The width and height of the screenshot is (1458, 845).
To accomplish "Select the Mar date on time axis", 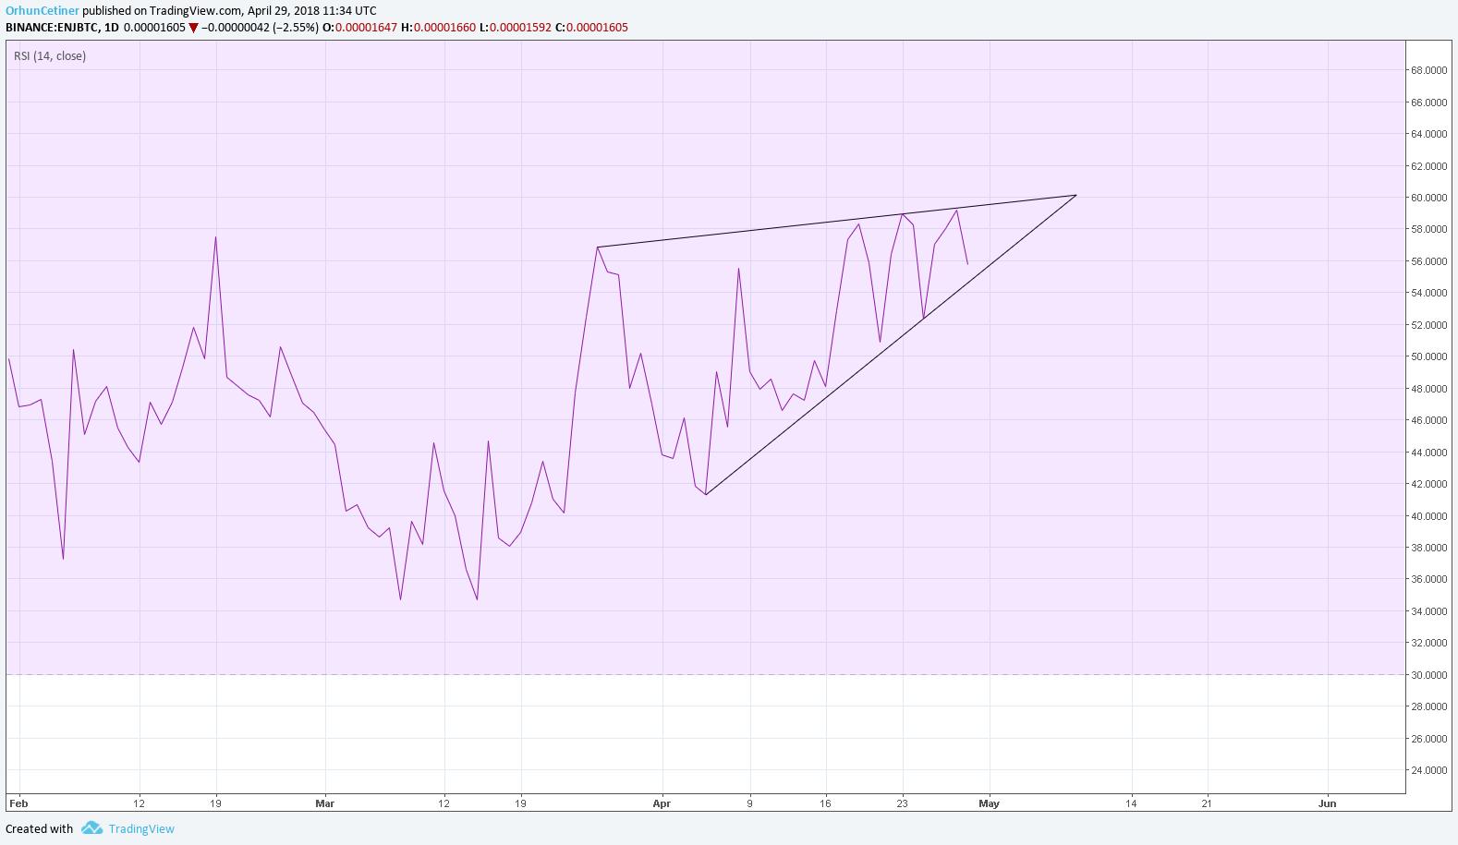I will coord(324,803).
